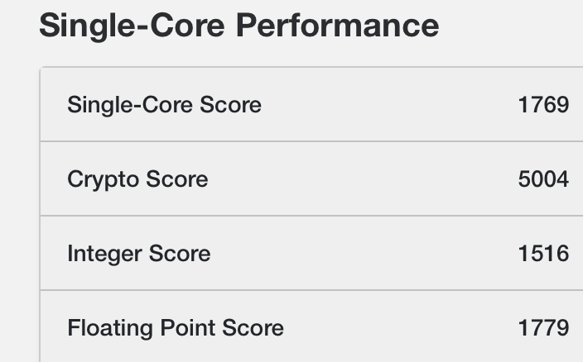Viewport: 583px width, 362px height.
Task: Click the empty row below Floating Point Score
Action: [311, 359]
